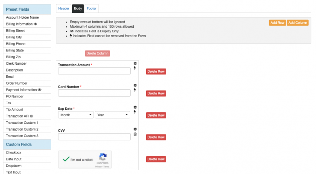Select Order Number preset field

[27, 83]
